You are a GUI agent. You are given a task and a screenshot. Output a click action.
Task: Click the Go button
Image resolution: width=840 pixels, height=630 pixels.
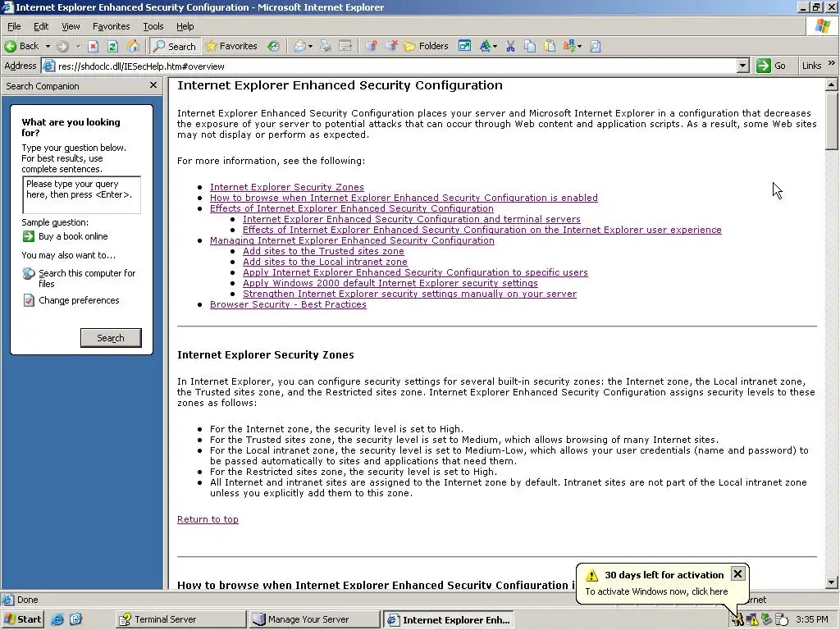pos(771,66)
